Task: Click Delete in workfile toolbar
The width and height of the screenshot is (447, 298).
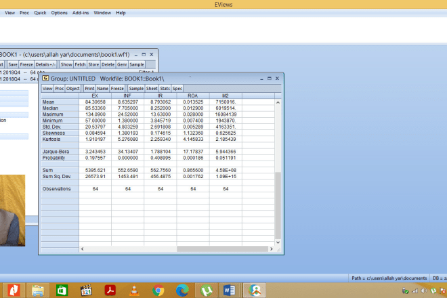Action: [108, 64]
